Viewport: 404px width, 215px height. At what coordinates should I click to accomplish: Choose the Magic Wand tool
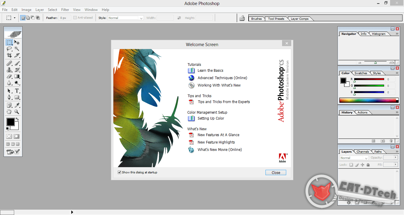(x=17, y=48)
